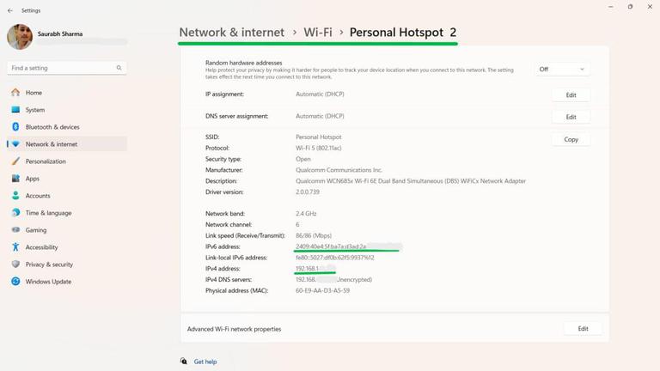Click the Find a setting search box
This screenshot has width=660, height=371.
click(x=60, y=68)
